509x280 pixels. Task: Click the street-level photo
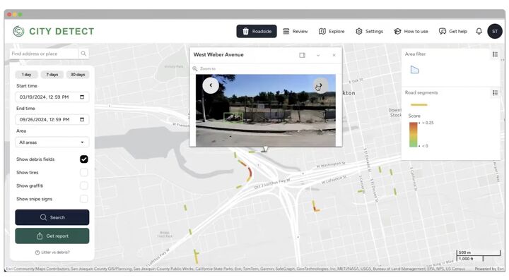point(266,111)
